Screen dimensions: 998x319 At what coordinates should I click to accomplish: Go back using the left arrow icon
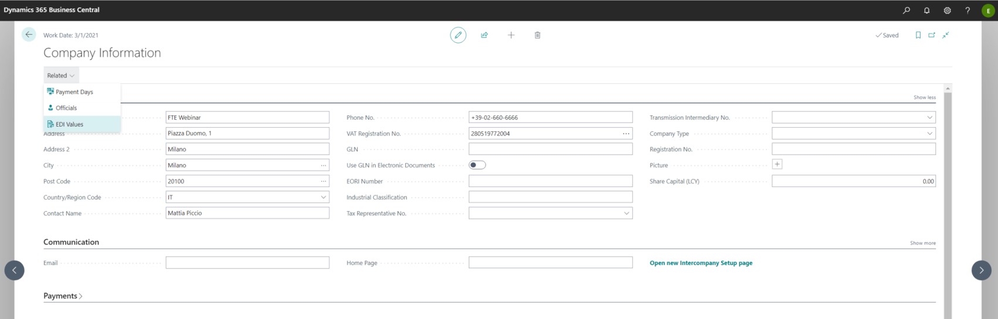point(29,35)
